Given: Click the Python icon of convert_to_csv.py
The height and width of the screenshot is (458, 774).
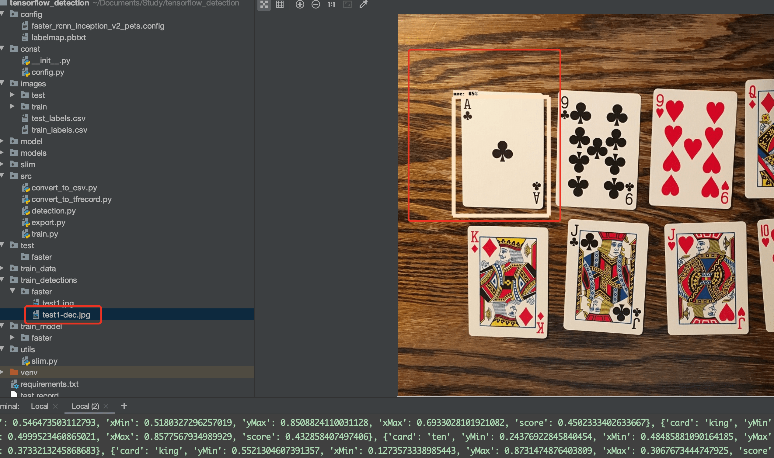Looking at the screenshot, I should click(26, 188).
